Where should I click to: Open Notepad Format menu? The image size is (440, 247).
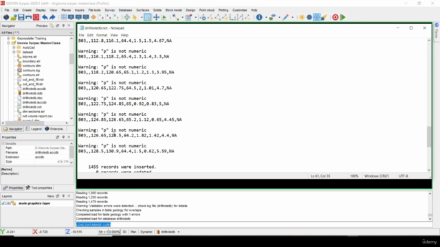(102, 35)
